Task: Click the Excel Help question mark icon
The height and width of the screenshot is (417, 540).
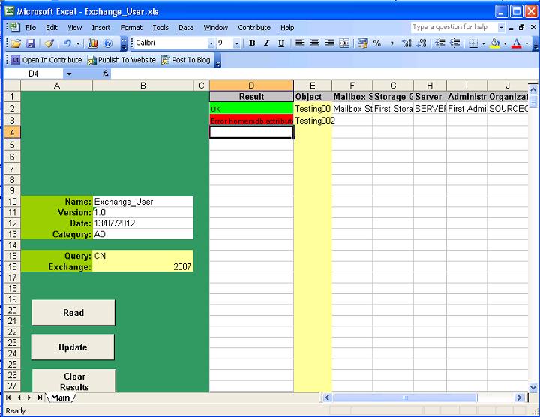Action: click(108, 43)
